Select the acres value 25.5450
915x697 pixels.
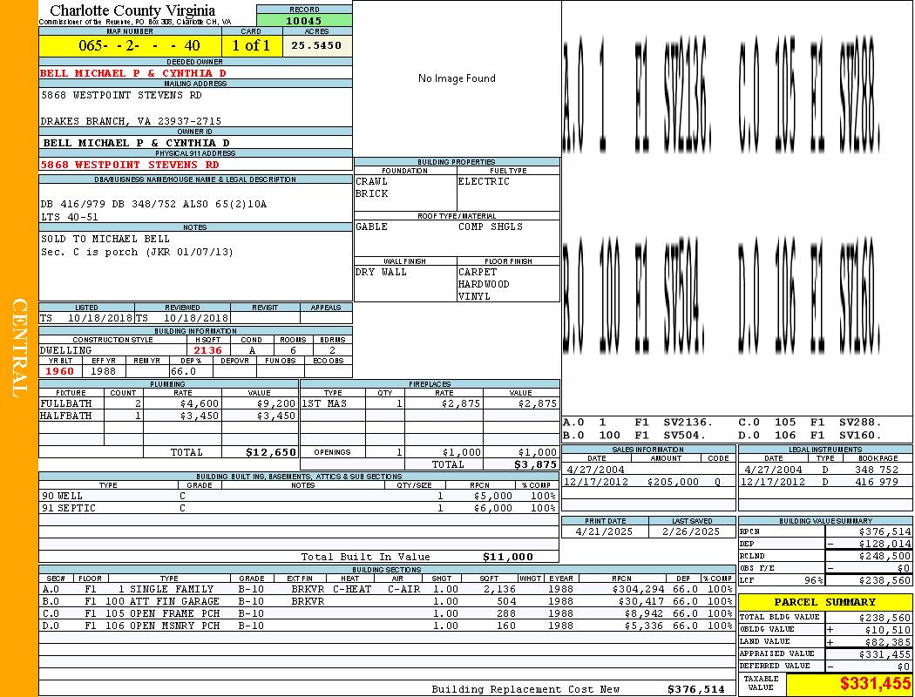coord(316,45)
